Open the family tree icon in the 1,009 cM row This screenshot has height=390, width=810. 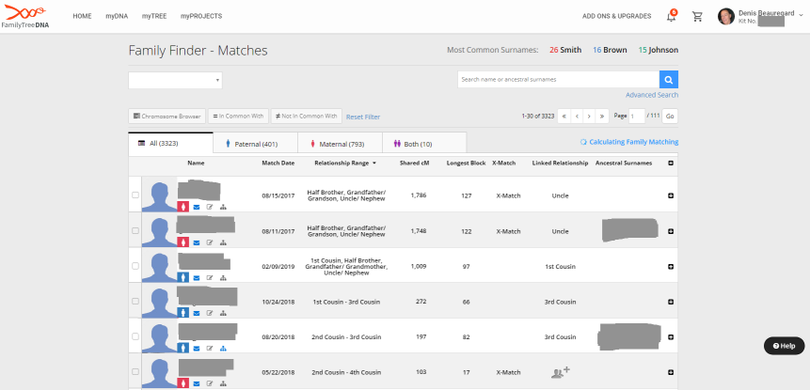coord(223,277)
